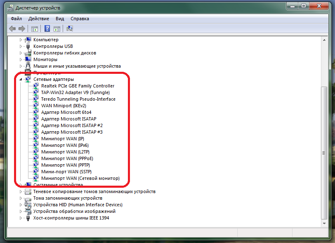Expand Теневое копирование томов node
This screenshot has height=243, width=335.
coord(21,192)
